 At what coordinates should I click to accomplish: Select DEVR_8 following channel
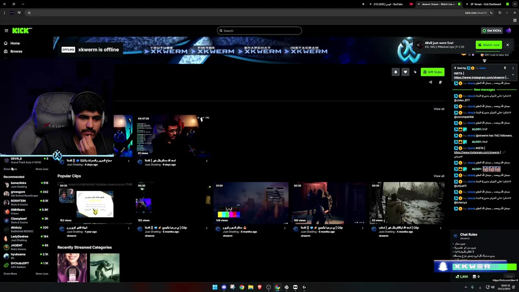(x=26, y=160)
